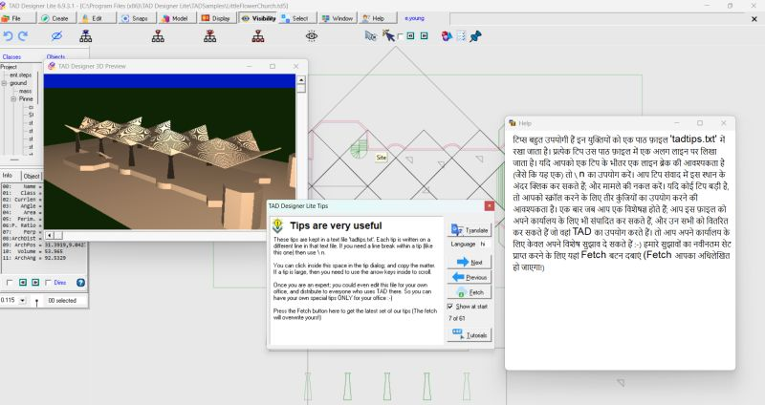Open the File menu
The image size is (765, 405).
pos(18,18)
